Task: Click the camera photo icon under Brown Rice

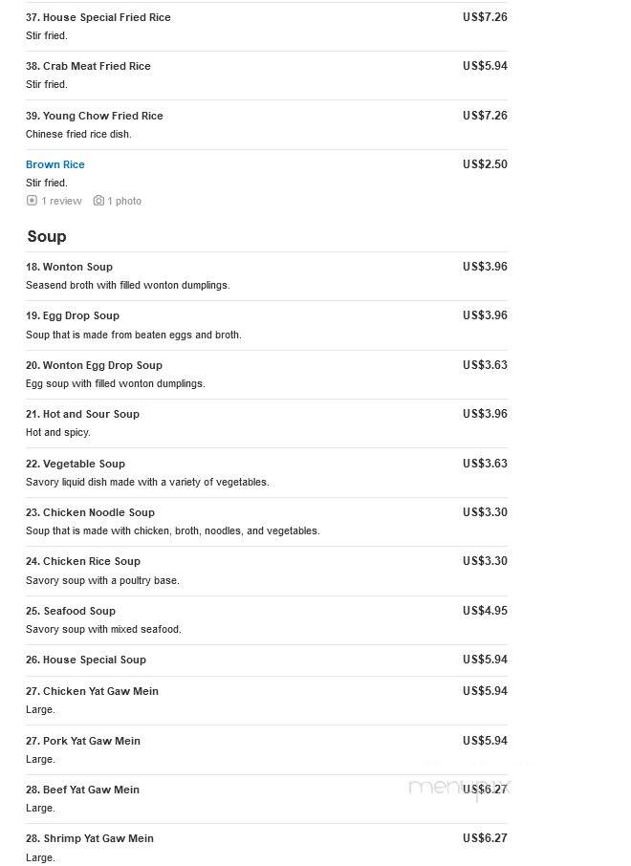Action: [x=98, y=201]
